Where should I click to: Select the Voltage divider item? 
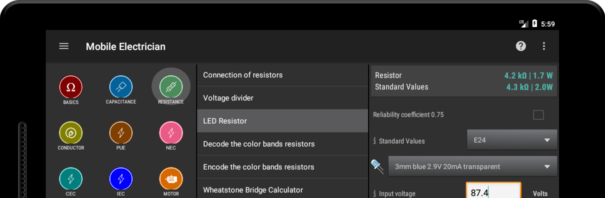(282, 98)
